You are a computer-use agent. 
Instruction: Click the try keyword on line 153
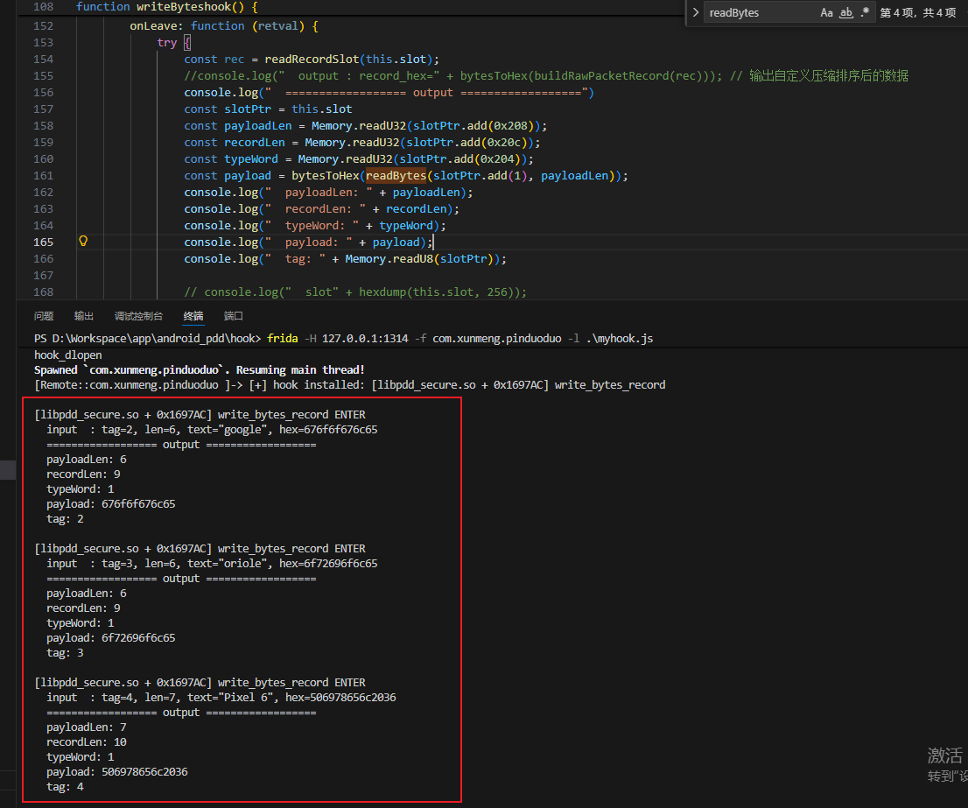tap(166, 43)
